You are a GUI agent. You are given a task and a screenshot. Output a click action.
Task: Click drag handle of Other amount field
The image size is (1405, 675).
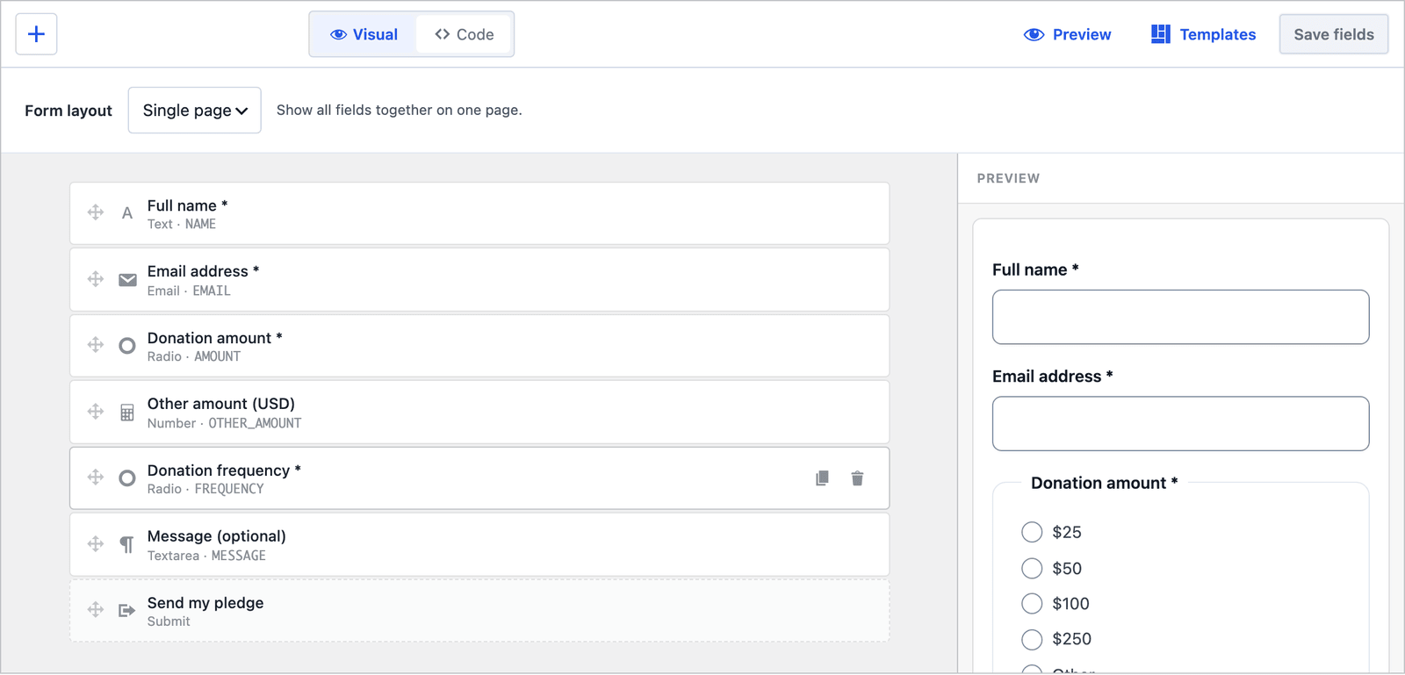[96, 412]
